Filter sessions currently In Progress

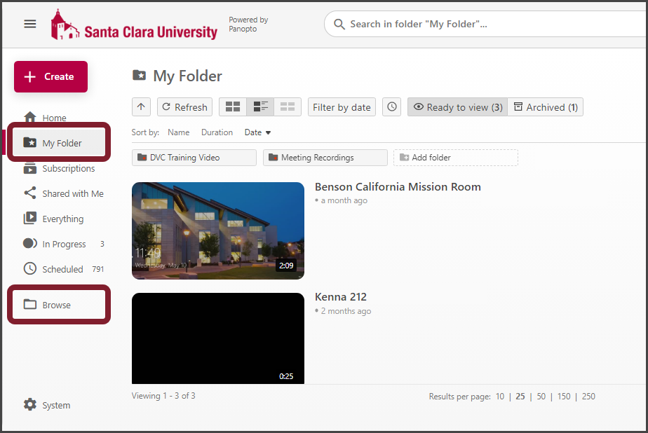pos(64,243)
